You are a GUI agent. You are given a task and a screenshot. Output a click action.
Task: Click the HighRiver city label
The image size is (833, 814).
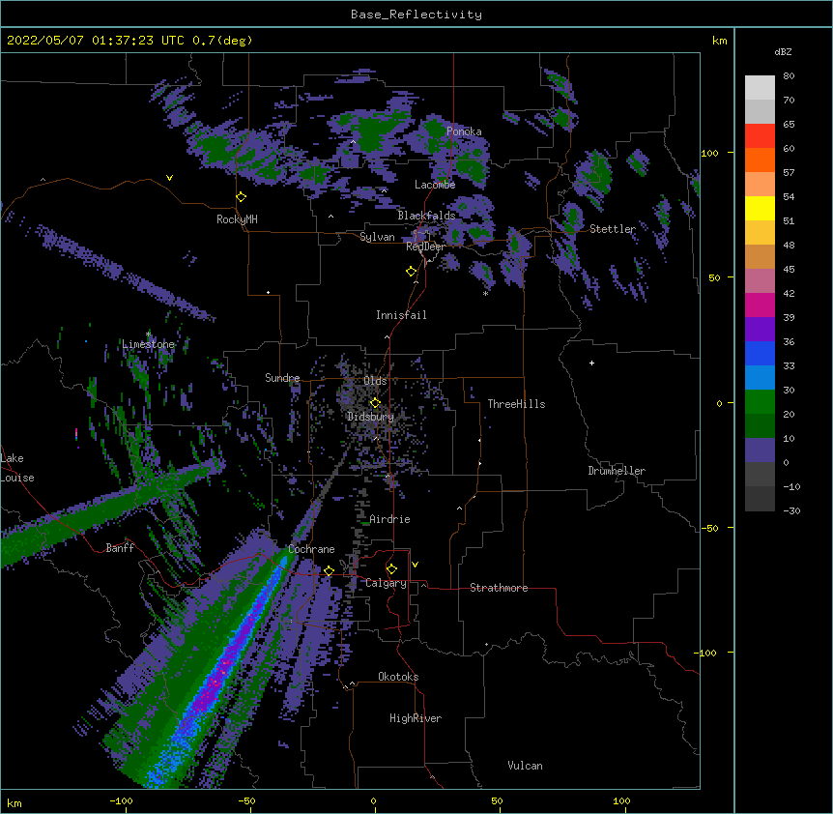tap(416, 718)
